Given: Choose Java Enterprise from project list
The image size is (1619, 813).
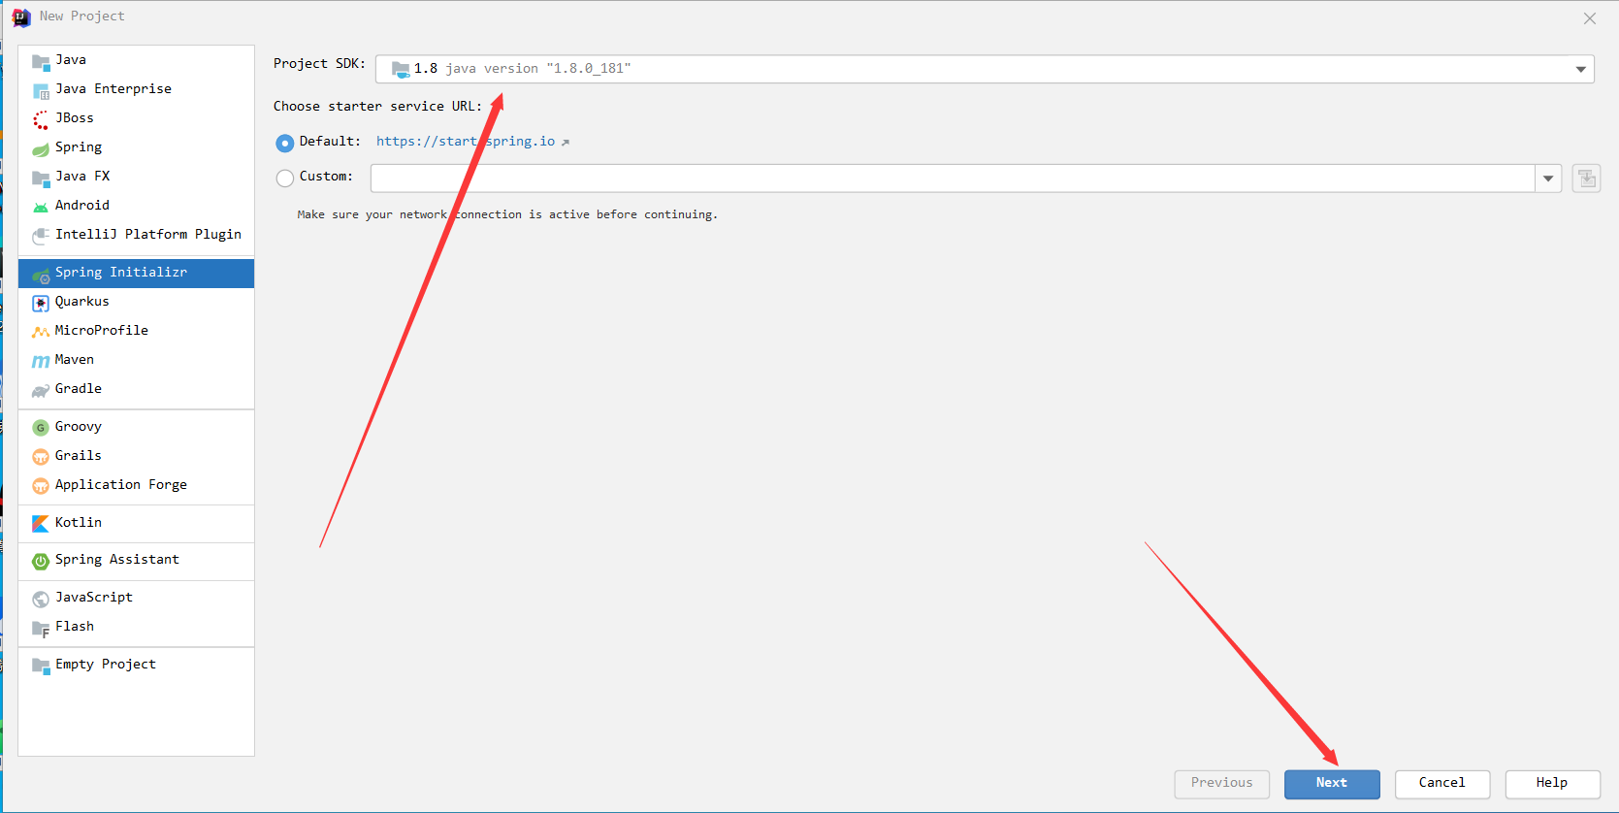Looking at the screenshot, I should [x=113, y=89].
